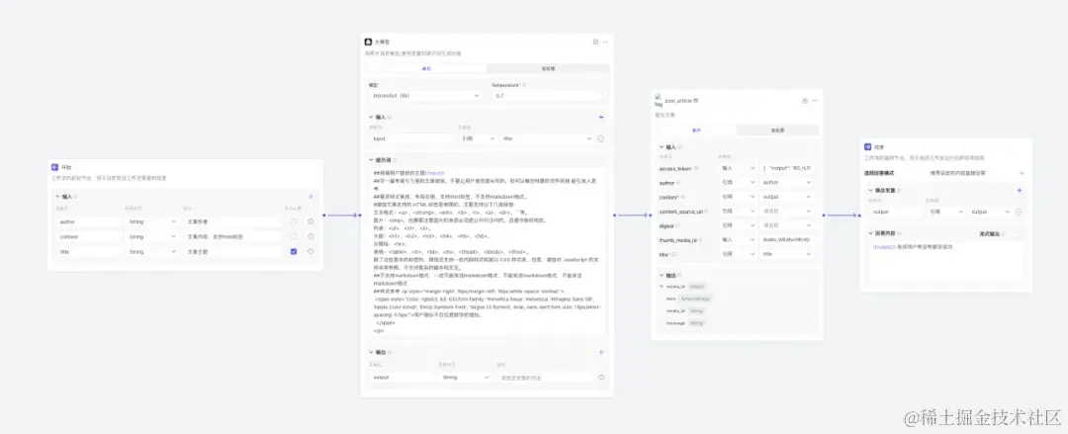Click the Temperature value field showing 0.7

(x=547, y=95)
